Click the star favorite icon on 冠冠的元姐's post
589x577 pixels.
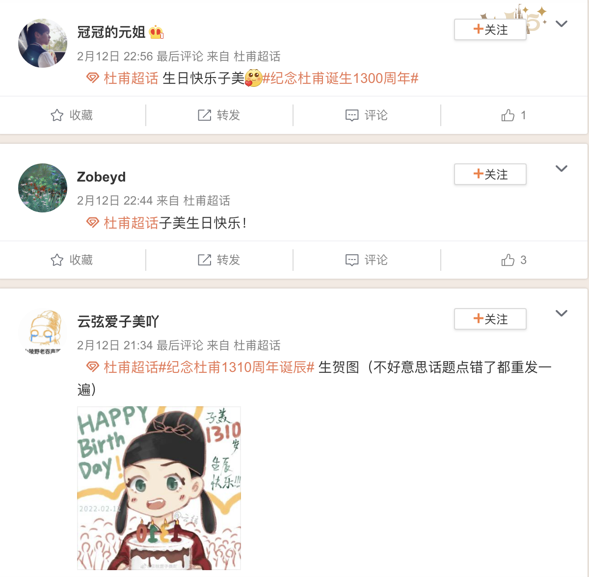coord(57,115)
